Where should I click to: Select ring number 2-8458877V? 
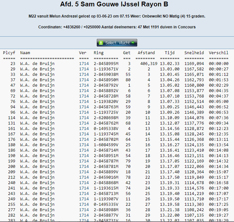(106, 215)
